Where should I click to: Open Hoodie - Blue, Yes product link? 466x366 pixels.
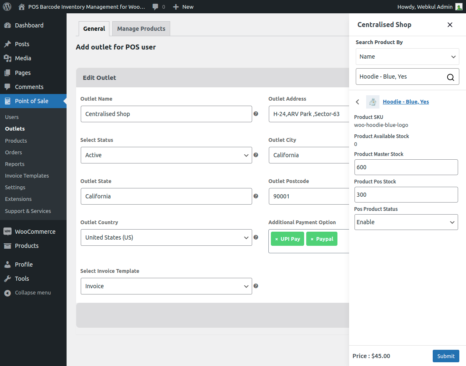[x=406, y=101]
